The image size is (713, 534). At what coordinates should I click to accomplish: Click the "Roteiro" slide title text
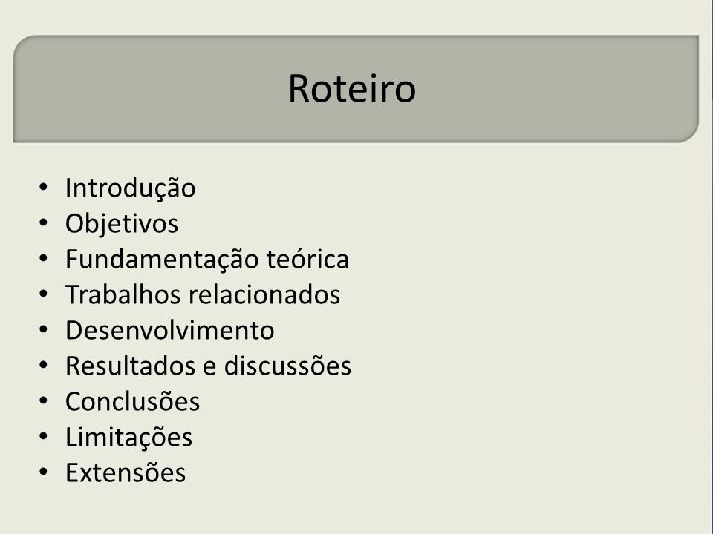tap(352, 88)
